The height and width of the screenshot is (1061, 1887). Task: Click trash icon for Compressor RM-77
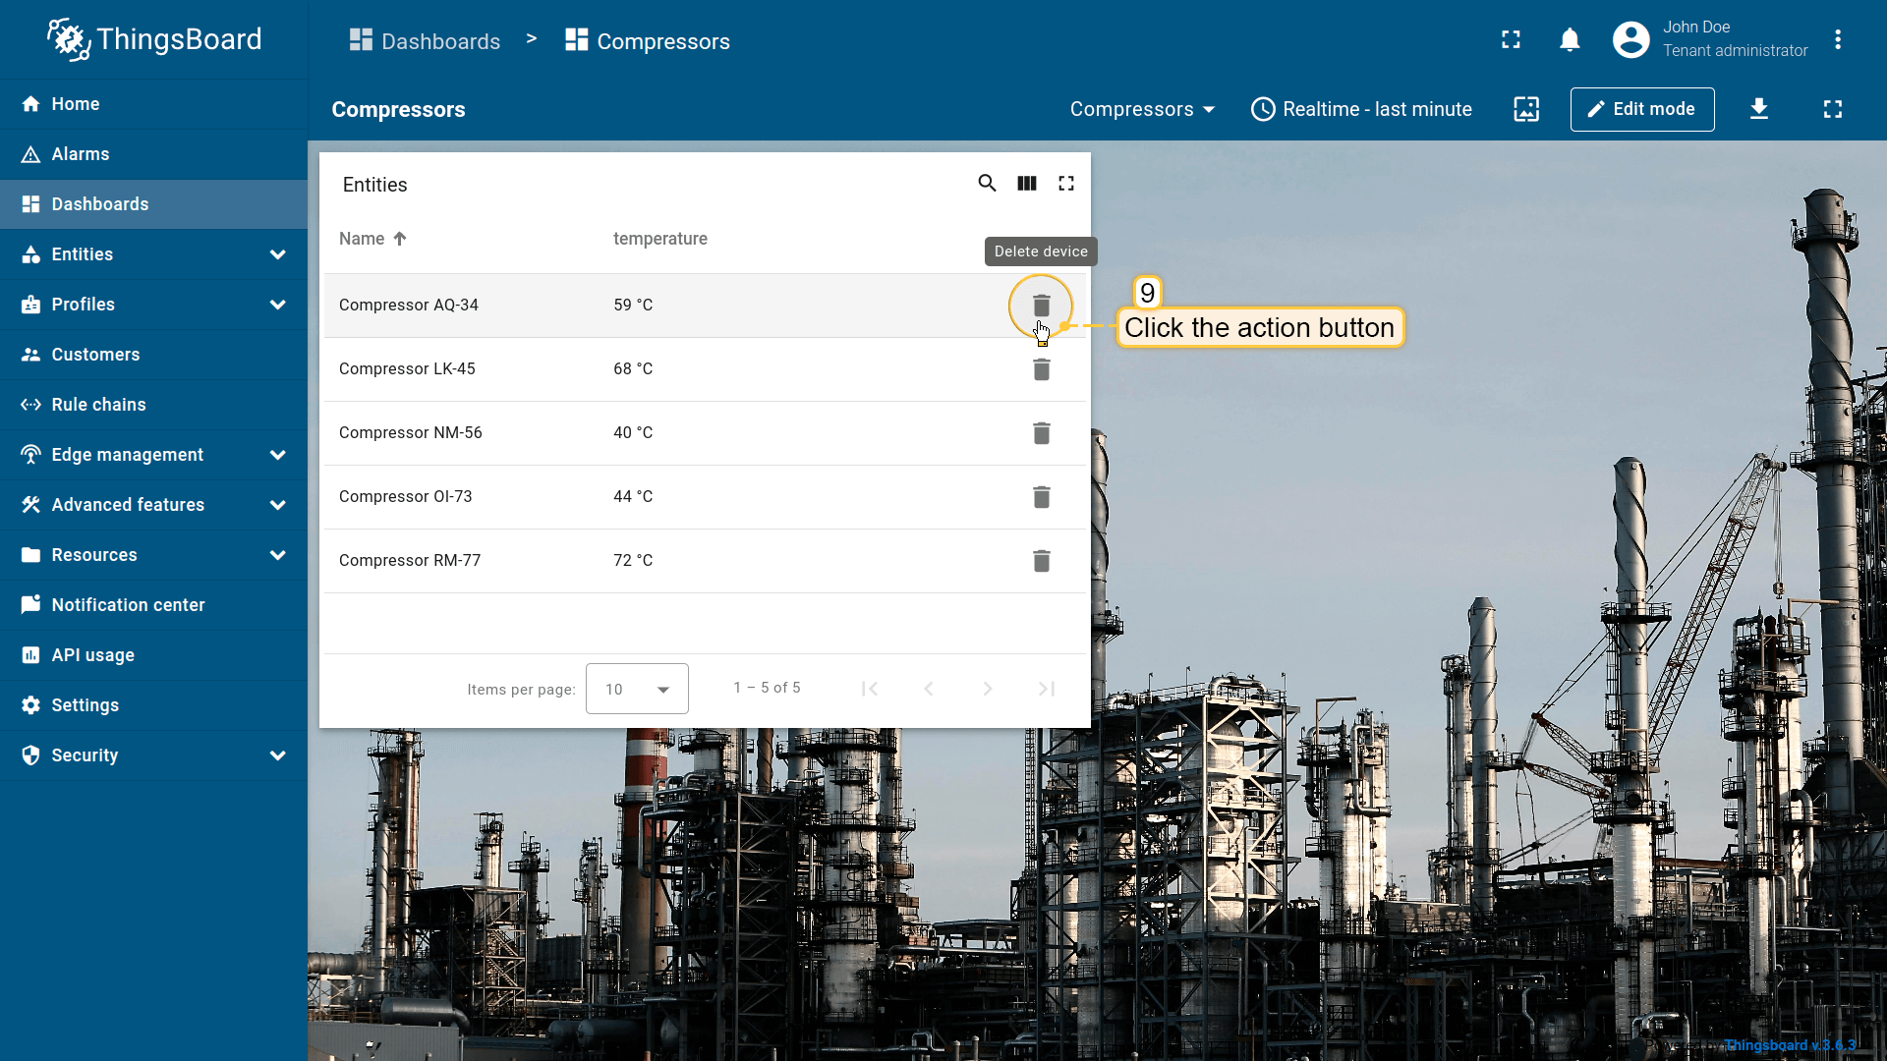pos(1041,561)
